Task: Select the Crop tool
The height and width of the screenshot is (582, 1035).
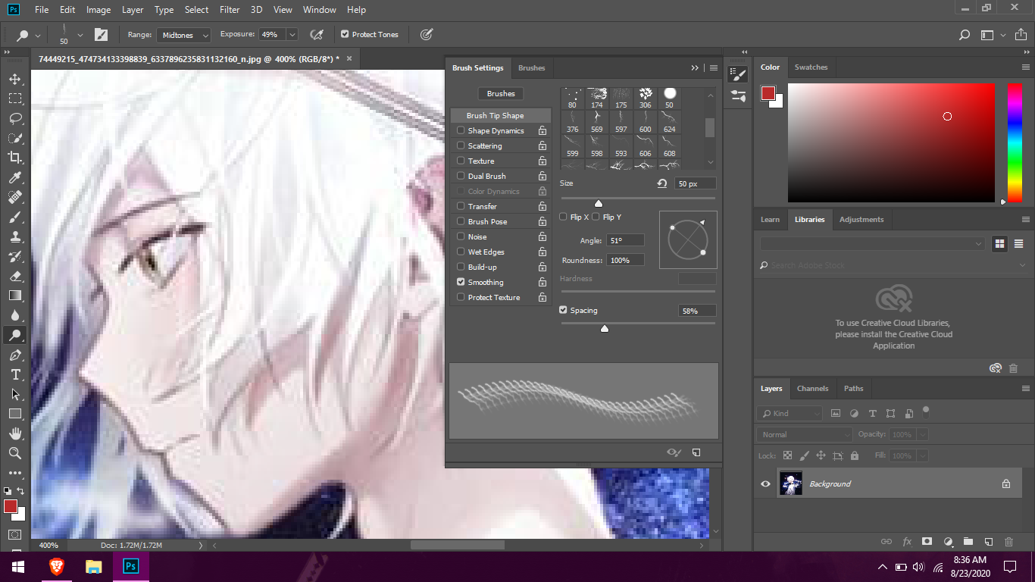Action: coord(14,158)
